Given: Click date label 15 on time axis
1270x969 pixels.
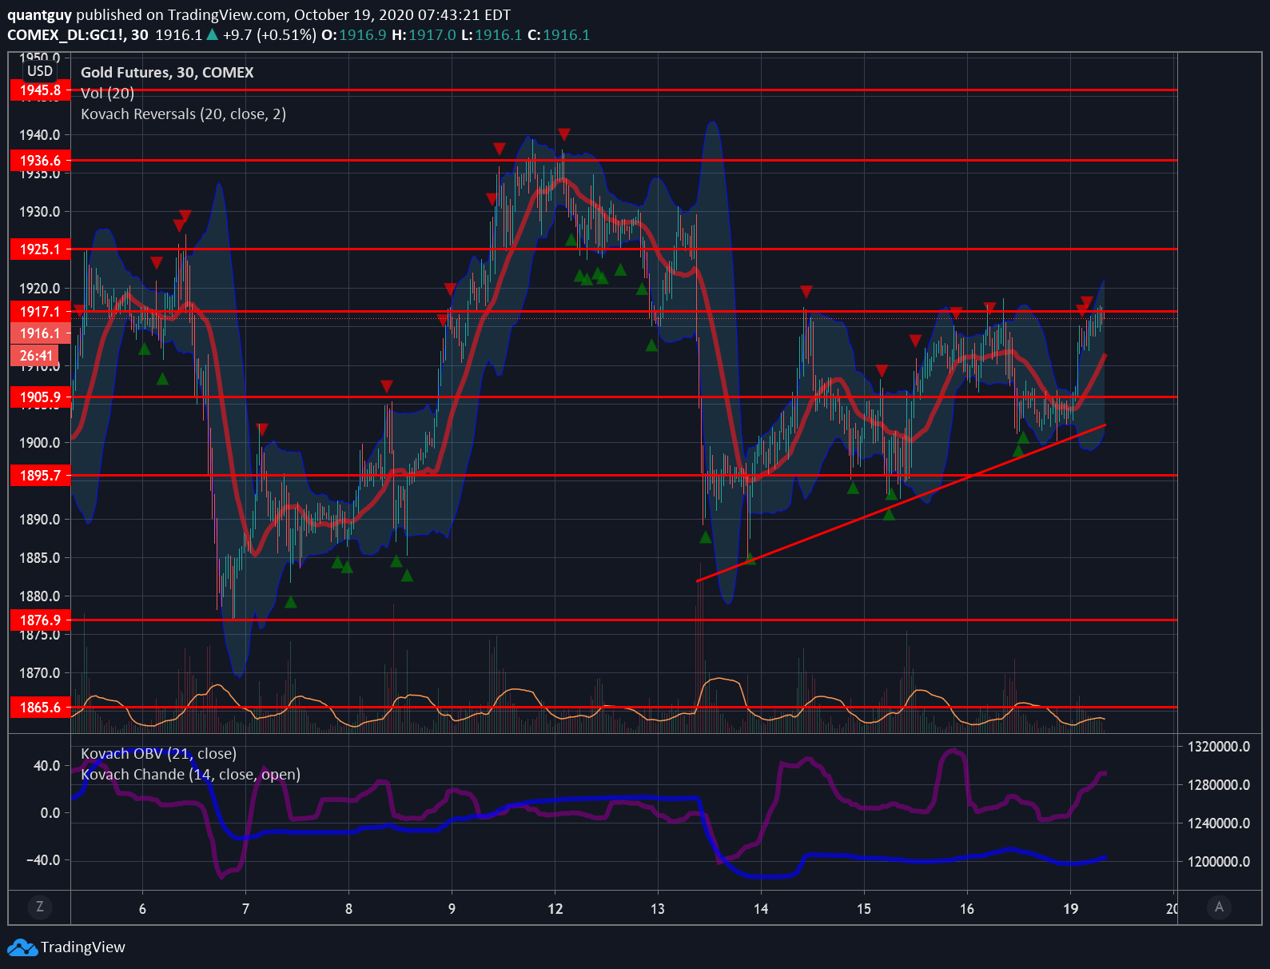Looking at the screenshot, I should coord(864,909).
